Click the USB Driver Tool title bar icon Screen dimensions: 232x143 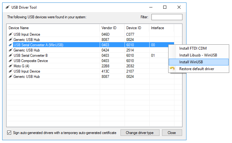pos(7,7)
